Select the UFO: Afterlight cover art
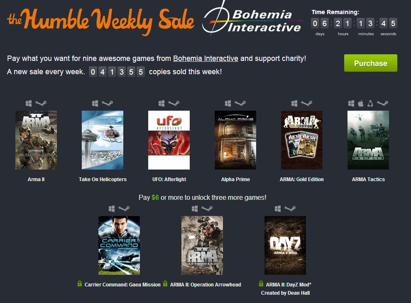Image resolution: width=411 pixels, height=303 pixels. point(169,140)
